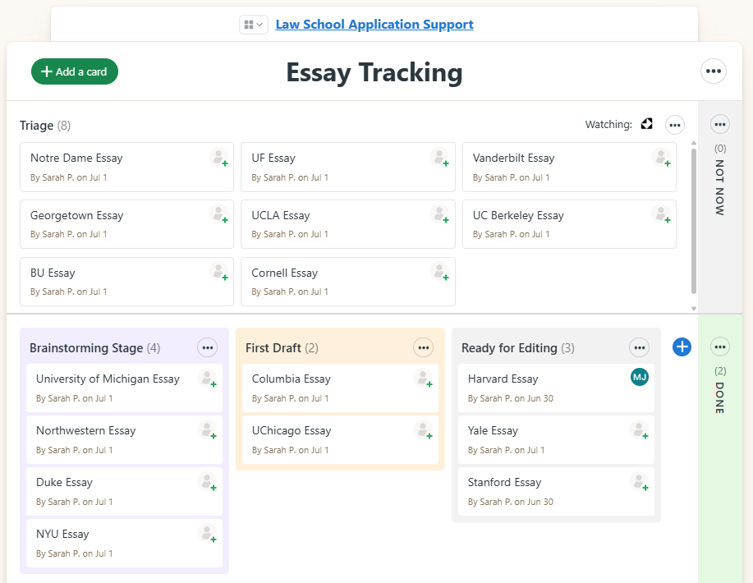This screenshot has height=583, width=753.
Task: Open the Law School Application Support link
Action: click(374, 25)
